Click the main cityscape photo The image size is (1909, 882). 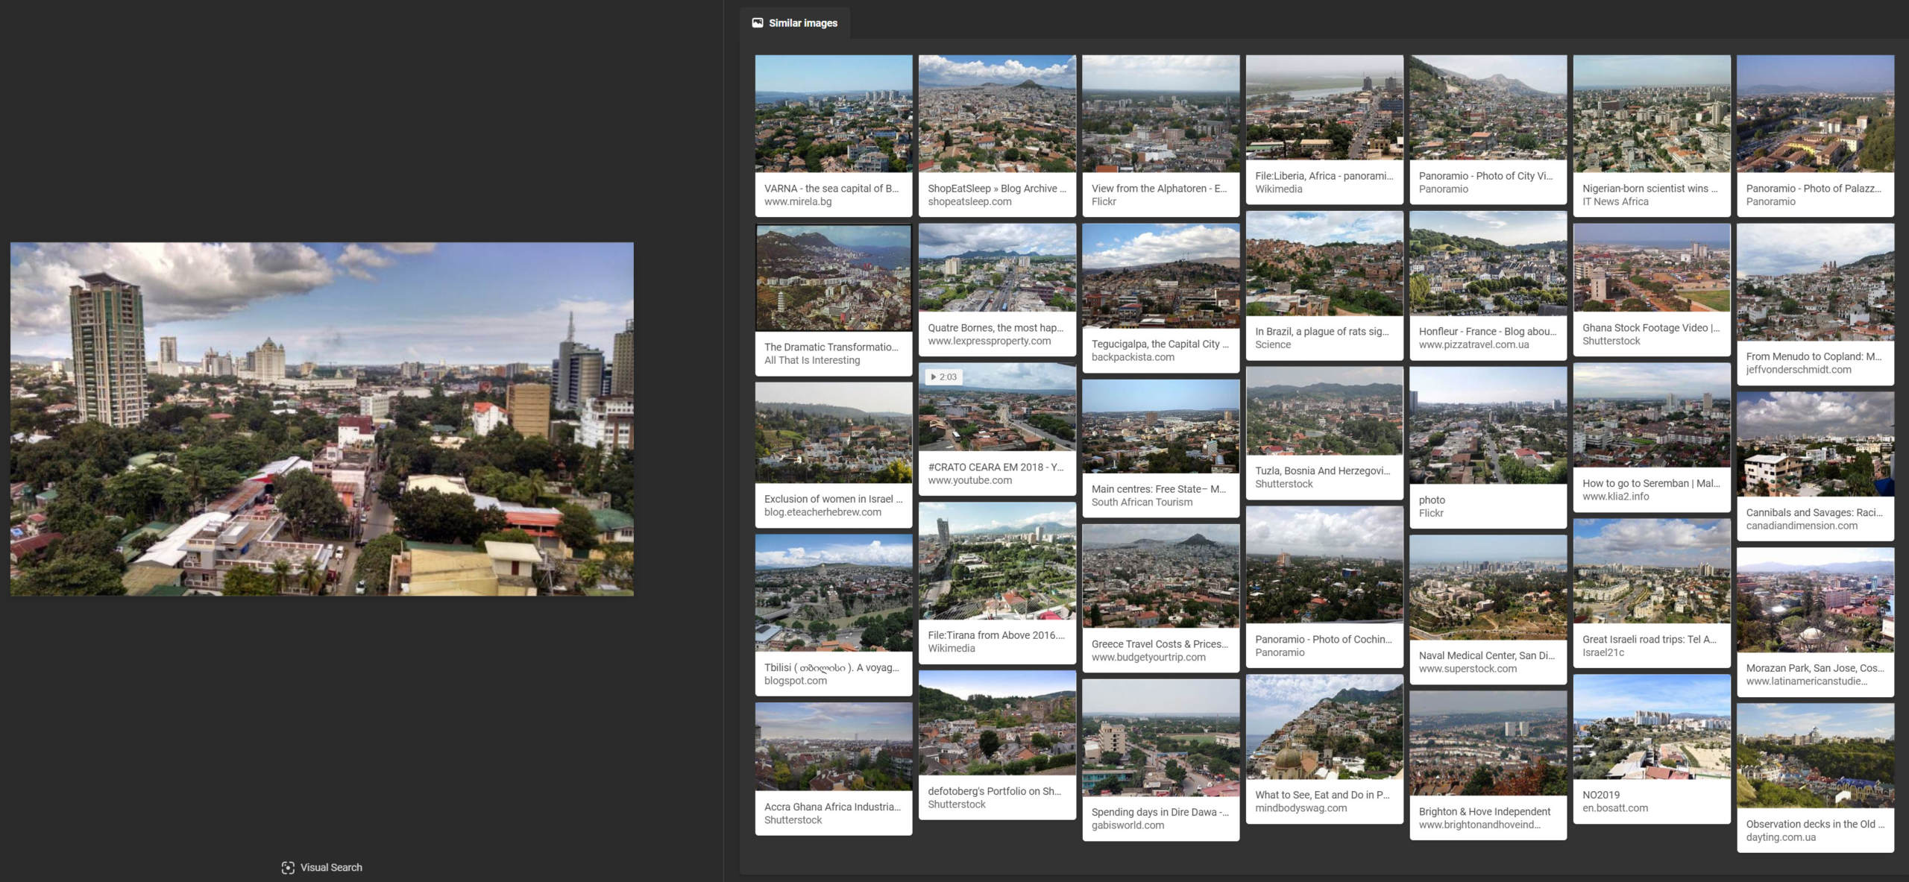tap(322, 418)
